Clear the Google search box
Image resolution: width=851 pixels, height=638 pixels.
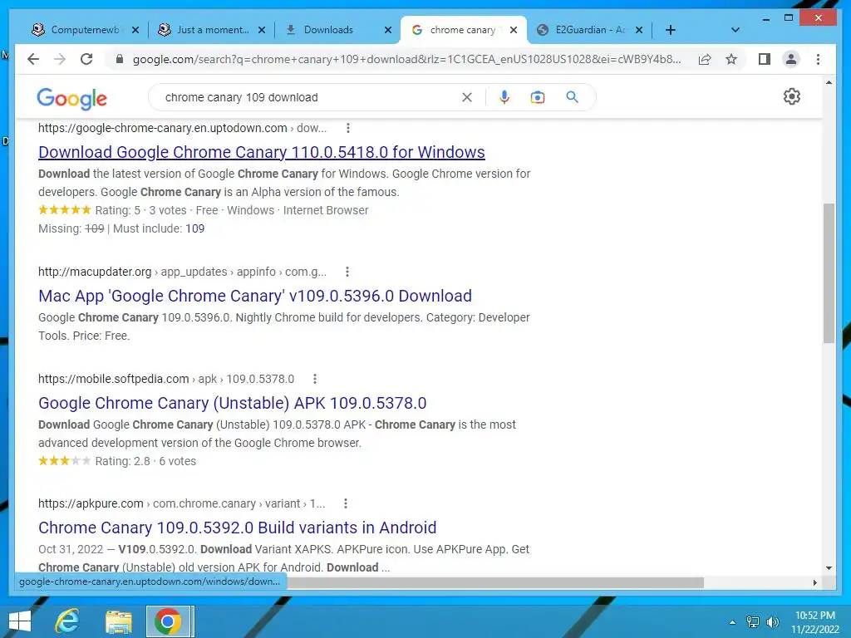click(x=467, y=97)
